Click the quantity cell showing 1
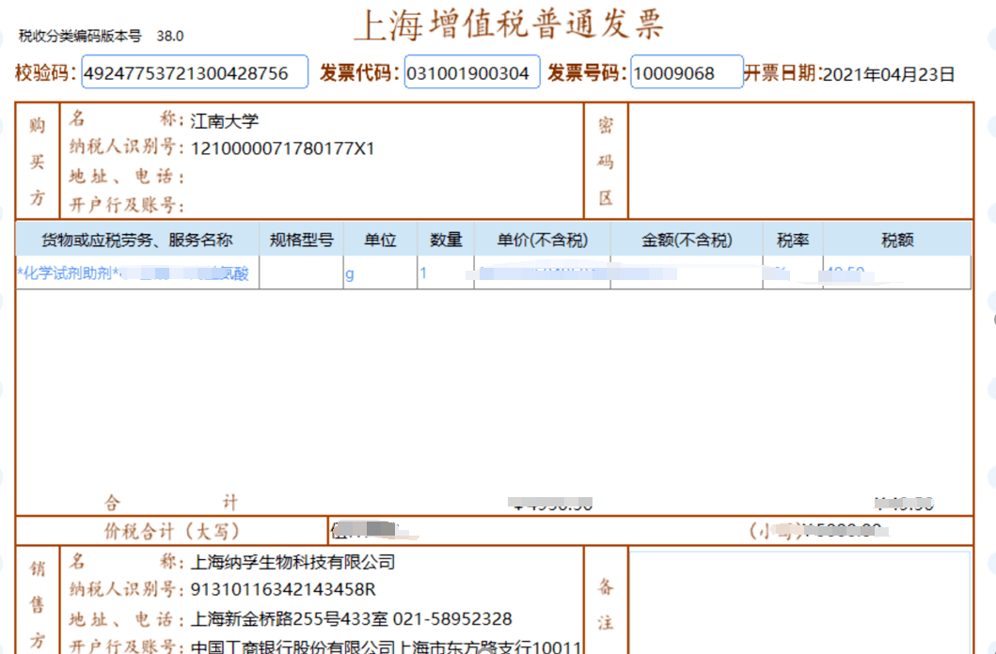This screenshot has height=654, width=996. pyautogui.click(x=423, y=273)
